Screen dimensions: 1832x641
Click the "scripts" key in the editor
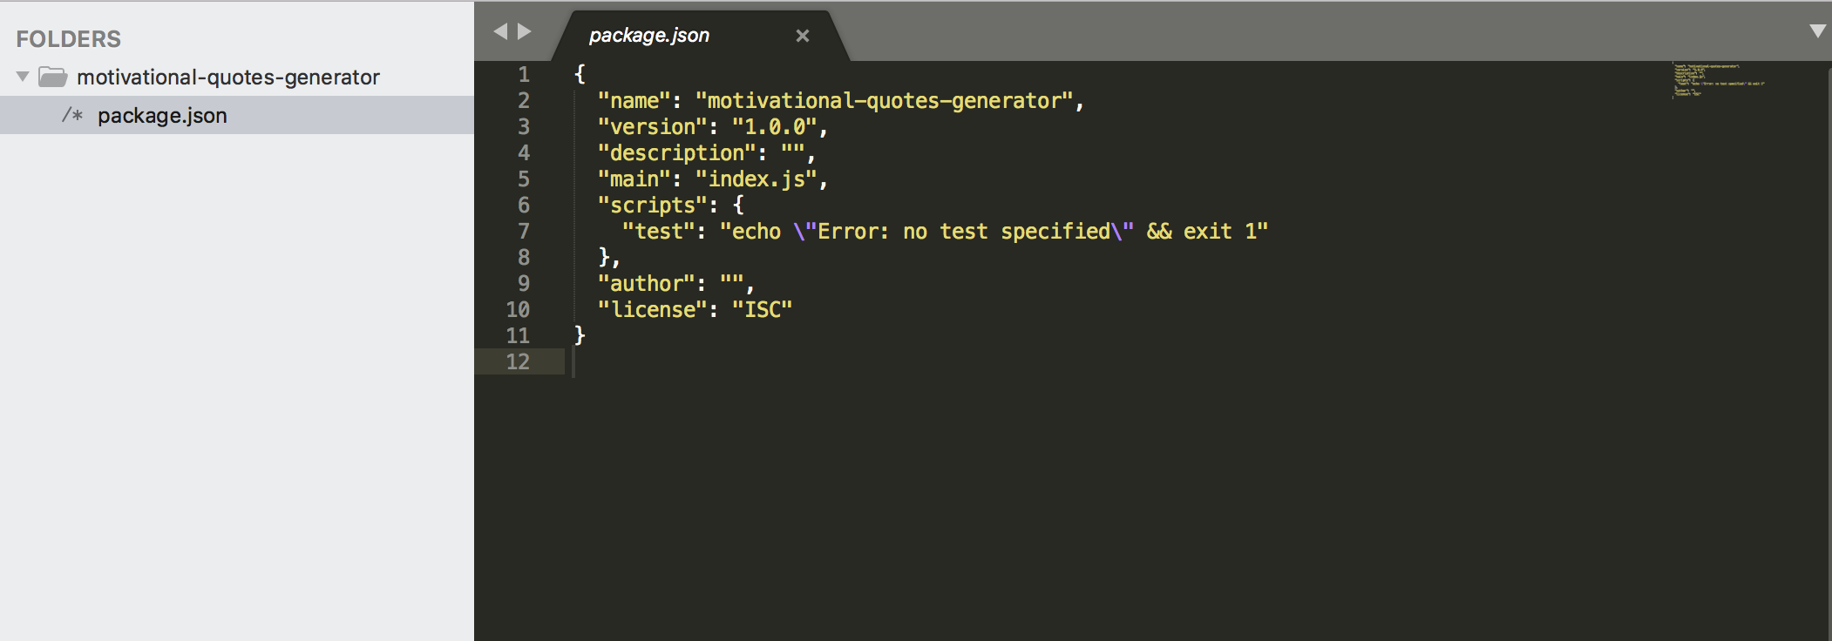652,206
